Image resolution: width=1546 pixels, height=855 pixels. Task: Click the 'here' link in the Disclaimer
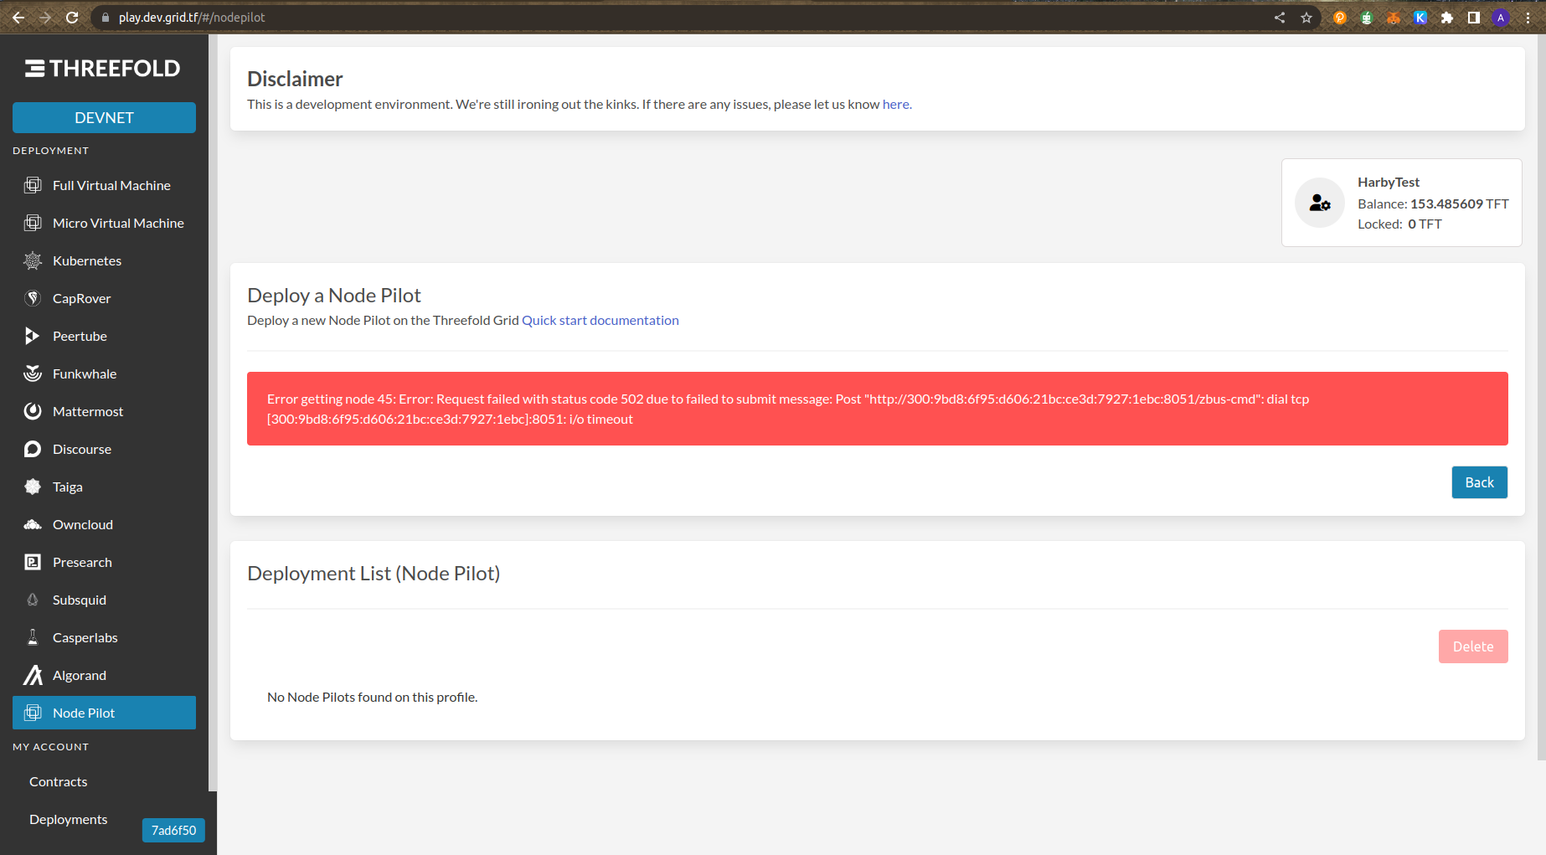point(895,104)
